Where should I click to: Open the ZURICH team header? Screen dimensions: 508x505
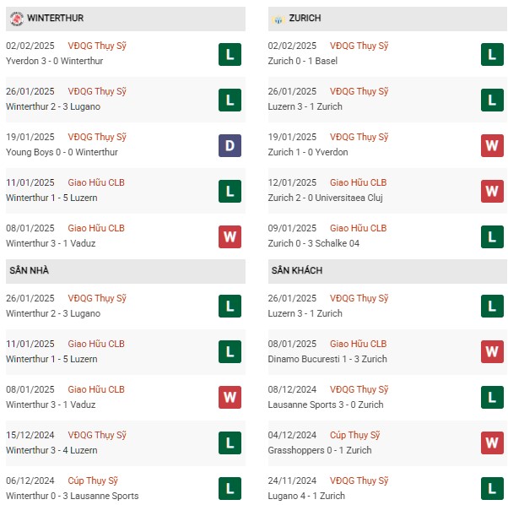pos(387,19)
